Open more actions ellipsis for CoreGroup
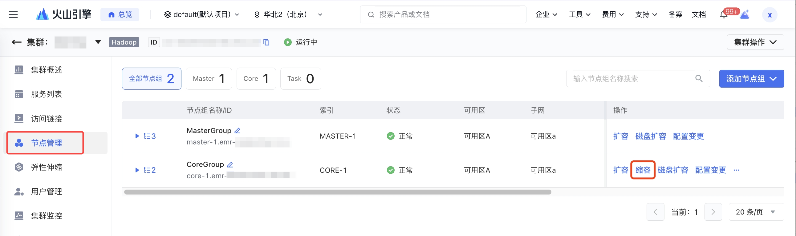This screenshot has width=796, height=236. point(736,170)
